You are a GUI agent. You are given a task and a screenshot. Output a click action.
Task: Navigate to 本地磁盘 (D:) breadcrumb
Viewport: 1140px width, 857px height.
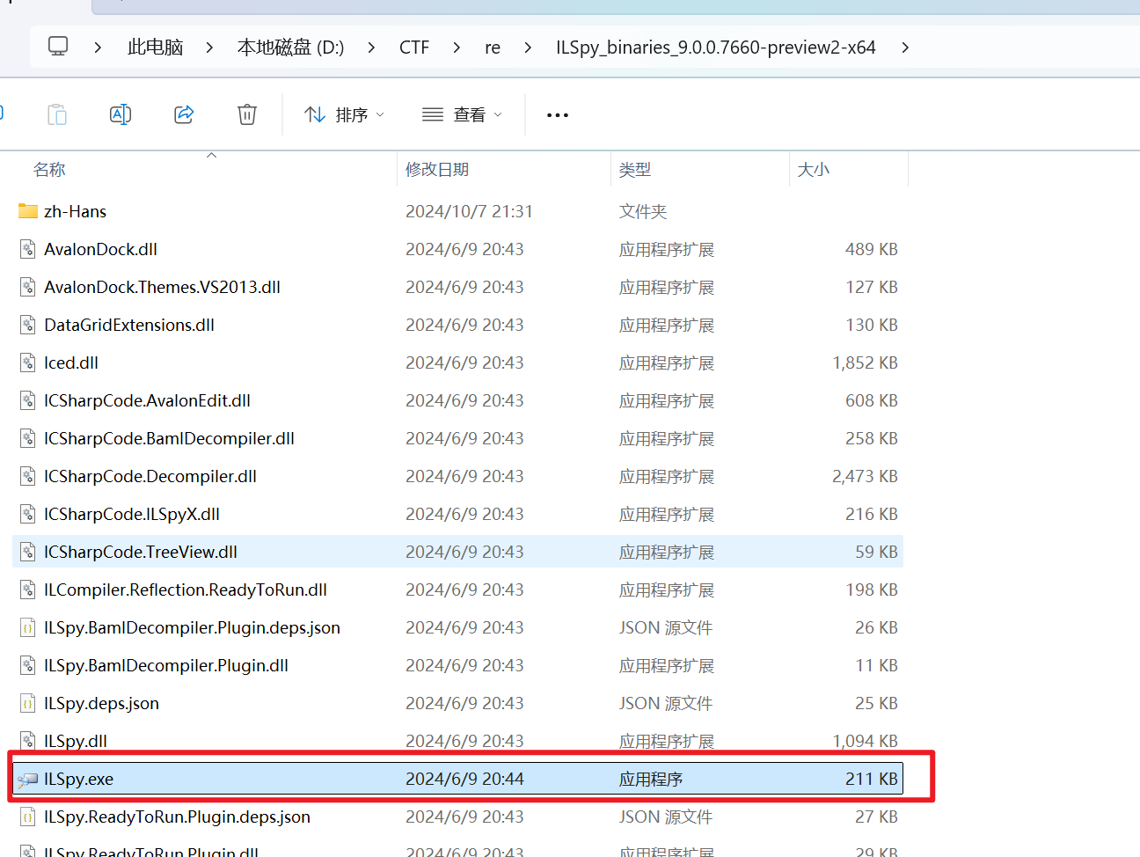290,48
